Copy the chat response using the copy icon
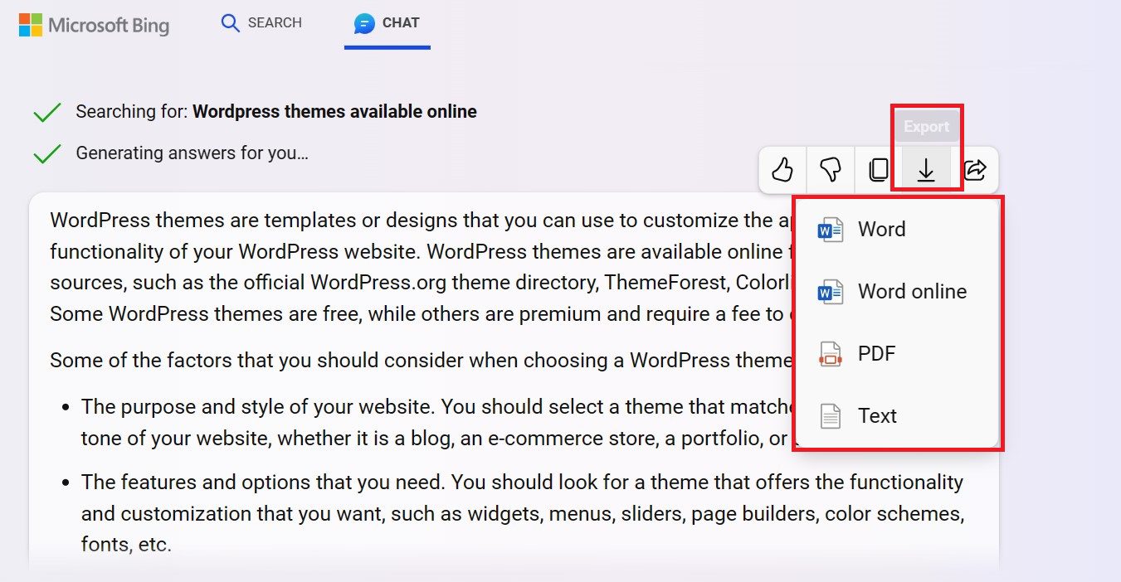Image resolution: width=1121 pixels, height=582 pixels. point(878,169)
